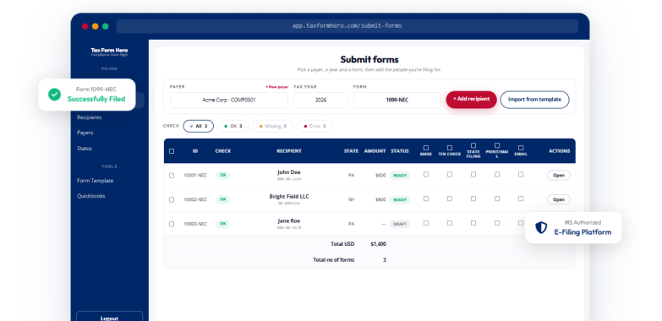This screenshot has height=321, width=662.
Task: Toggle the Mask header checkbox
Action: tap(426, 148)
